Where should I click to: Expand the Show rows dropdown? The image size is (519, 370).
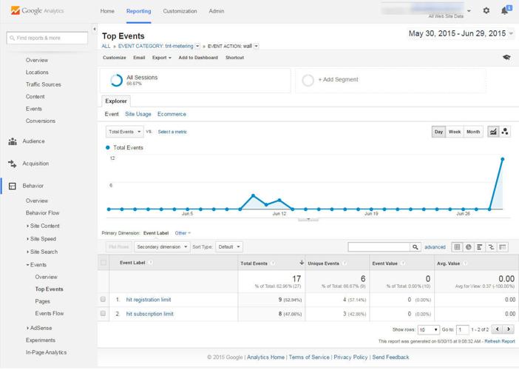[x=428, y=330]
